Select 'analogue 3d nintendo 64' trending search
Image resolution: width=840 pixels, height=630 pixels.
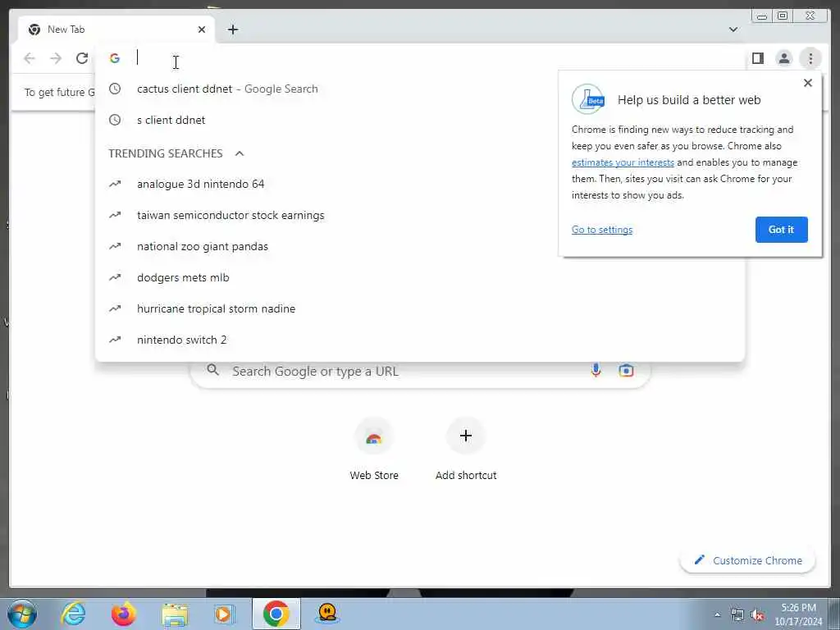pos(420,184)
